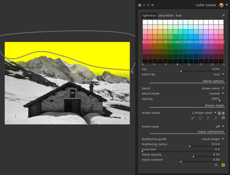Add a gradient mask
Screen dimensions: 230x175
[x=223, y=118]
